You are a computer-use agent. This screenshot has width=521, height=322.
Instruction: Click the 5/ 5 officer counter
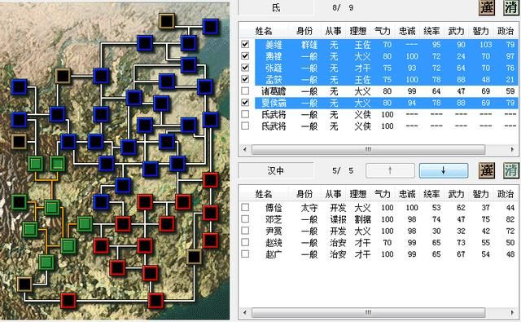(343, 170)
